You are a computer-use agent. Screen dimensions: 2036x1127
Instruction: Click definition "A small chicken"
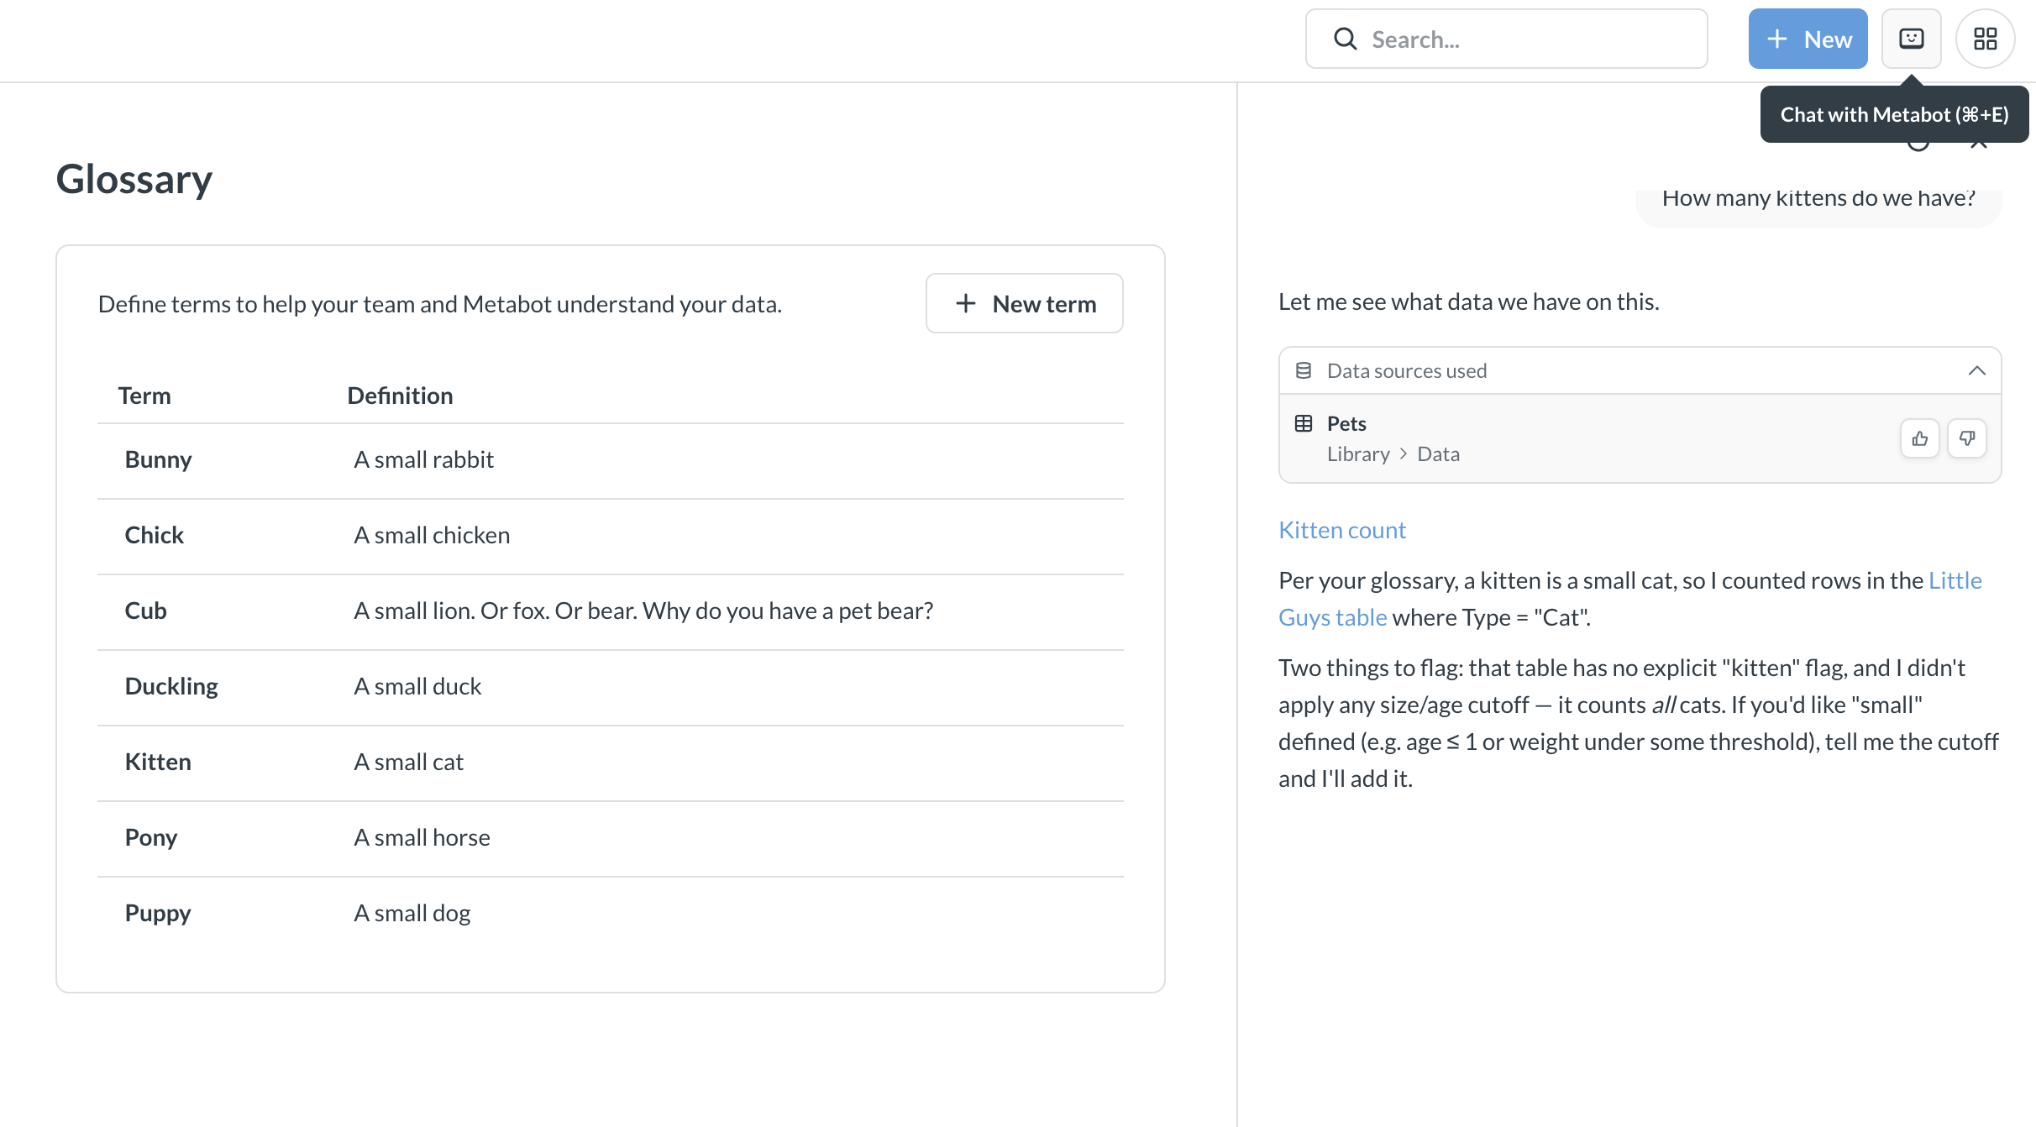click(432, 535)
